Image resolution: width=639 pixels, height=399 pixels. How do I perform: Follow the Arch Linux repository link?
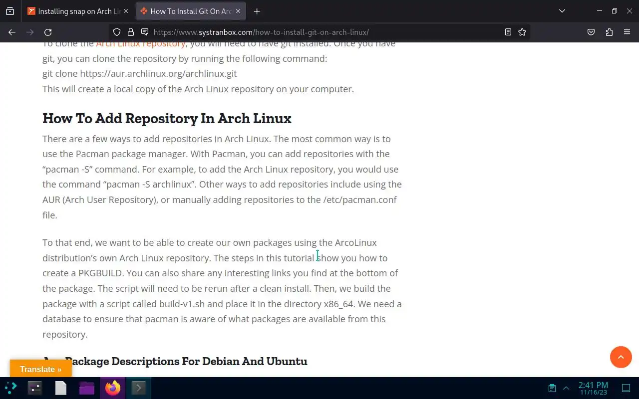(x=141, y=44)
